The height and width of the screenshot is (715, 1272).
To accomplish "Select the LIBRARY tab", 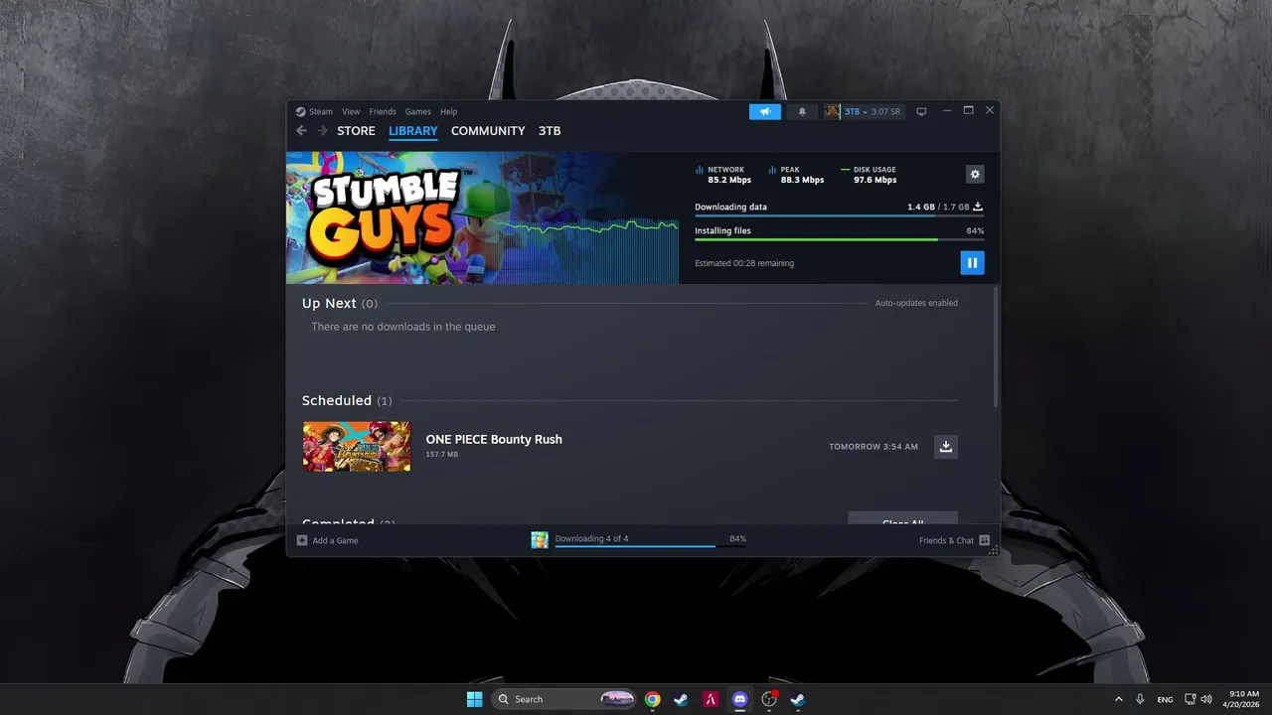I will coord(413,131).
